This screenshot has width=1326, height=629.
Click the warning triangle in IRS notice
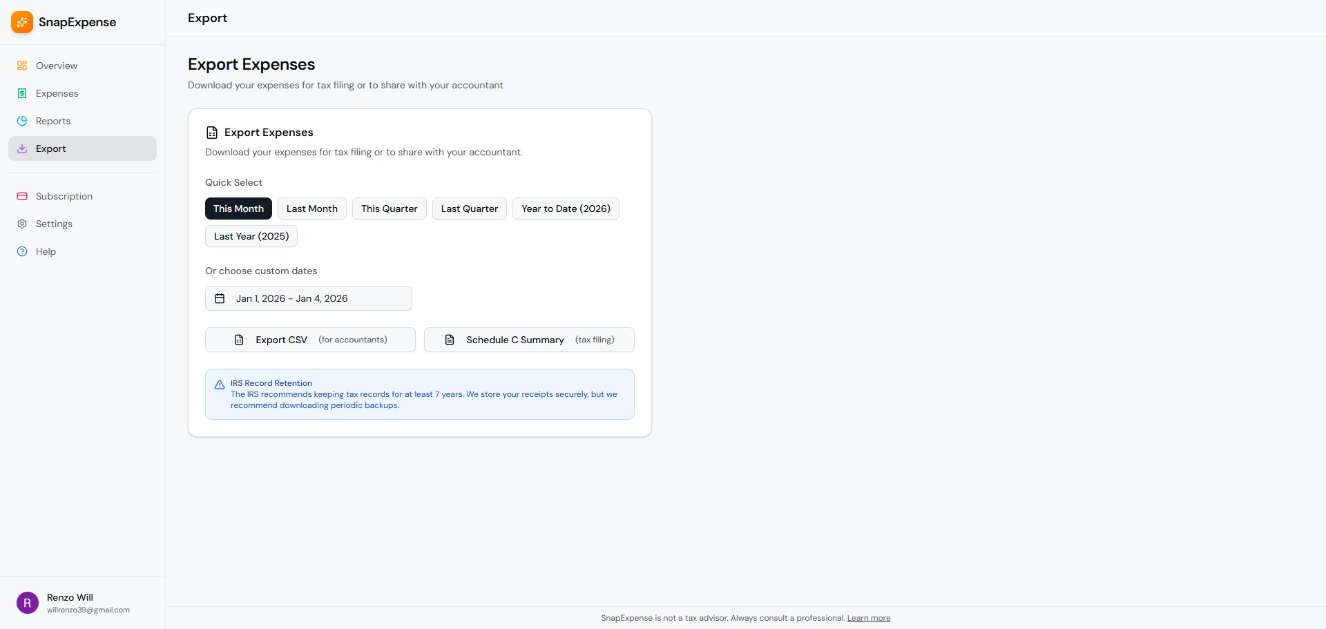[x=219, y=385]
